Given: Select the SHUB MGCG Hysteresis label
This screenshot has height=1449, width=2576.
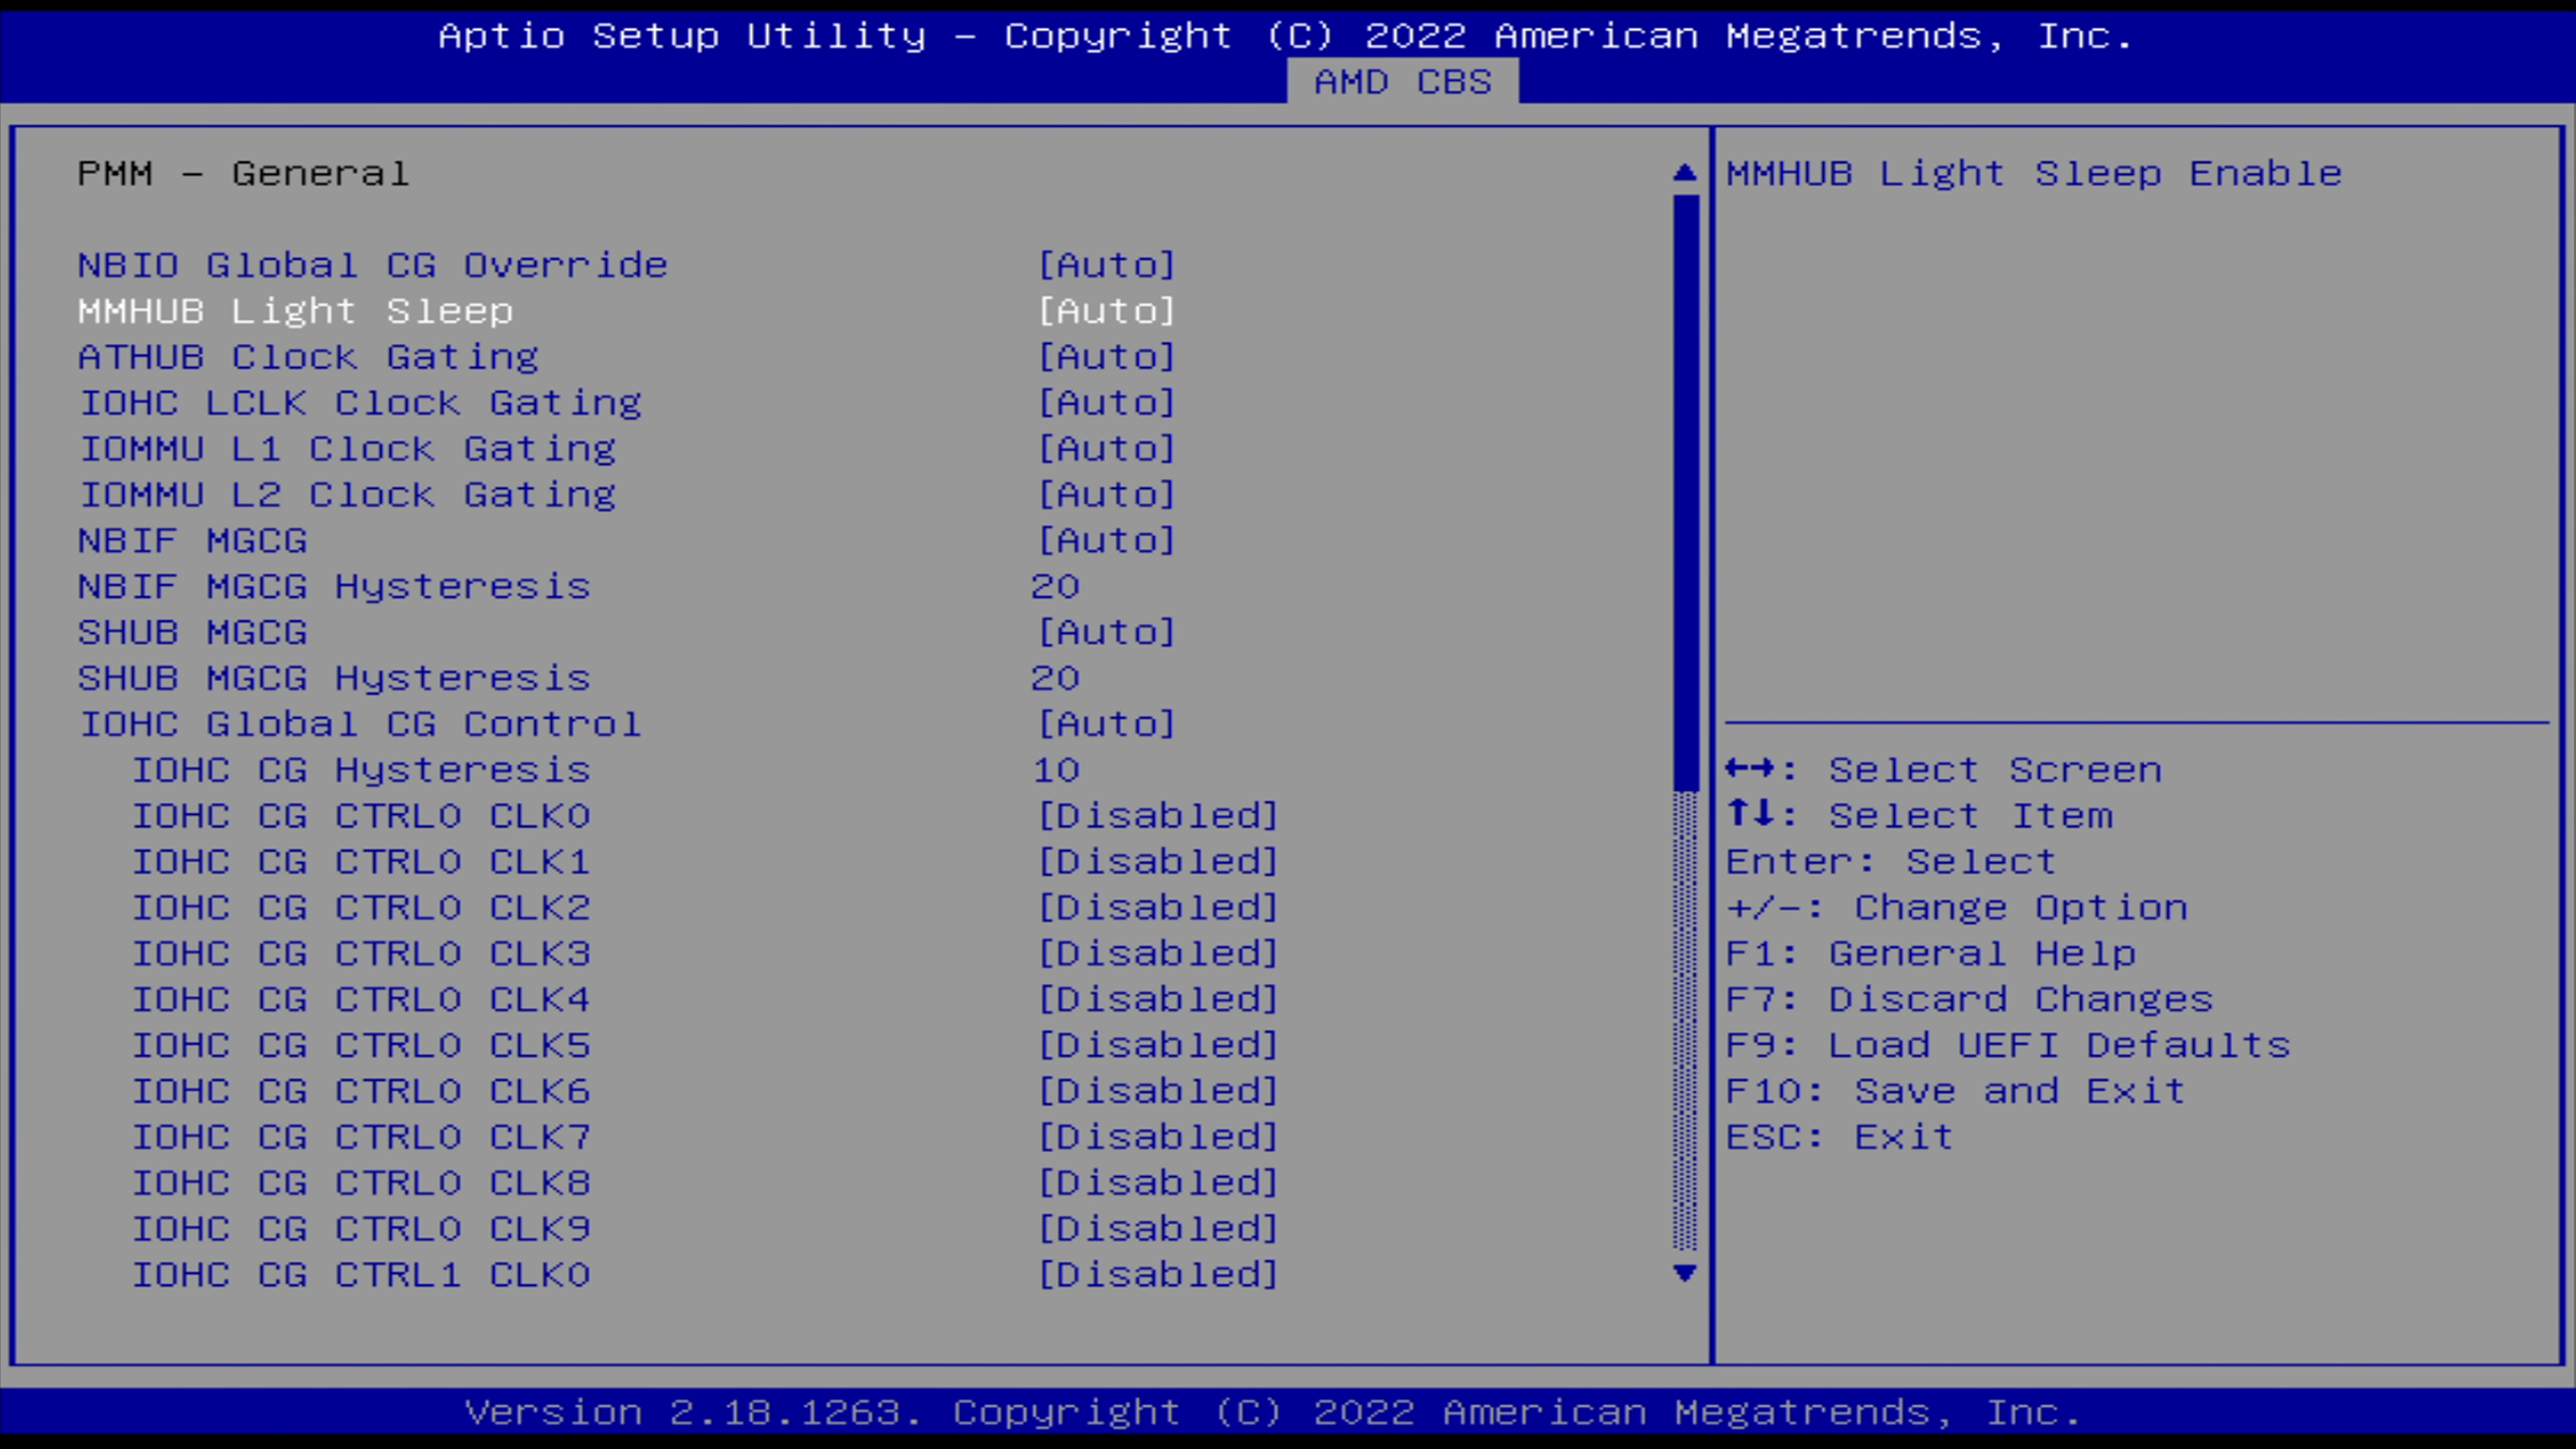Looking at the screenshot, I should (x=334, y=679).
